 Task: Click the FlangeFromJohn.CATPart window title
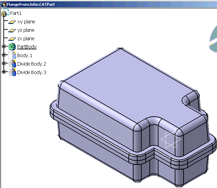coord(31,4)
